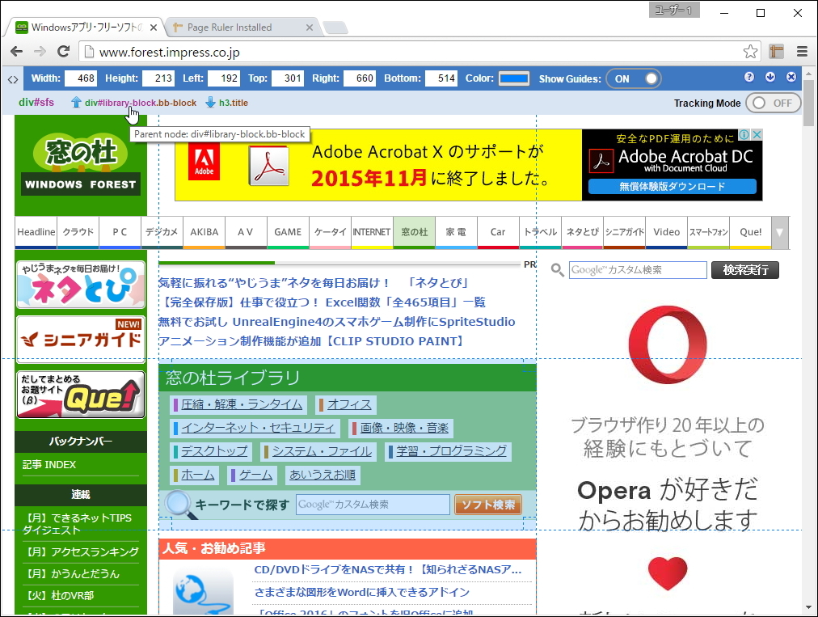818x617 pixels.
Task: Reload the current page
Action: pos(64,50)
